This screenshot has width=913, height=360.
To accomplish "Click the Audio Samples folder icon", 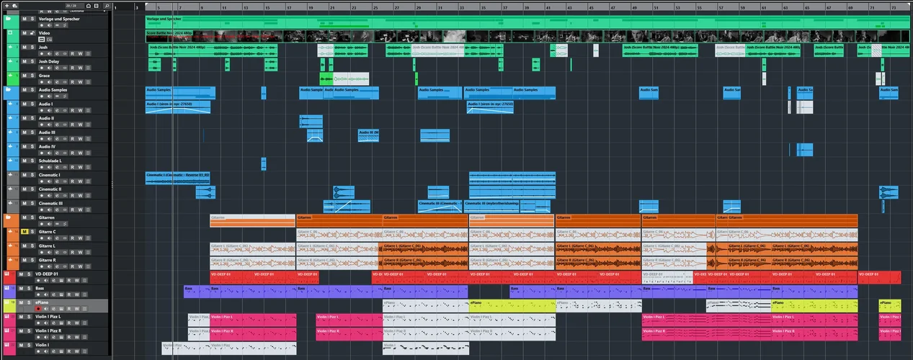I will 8,90.
